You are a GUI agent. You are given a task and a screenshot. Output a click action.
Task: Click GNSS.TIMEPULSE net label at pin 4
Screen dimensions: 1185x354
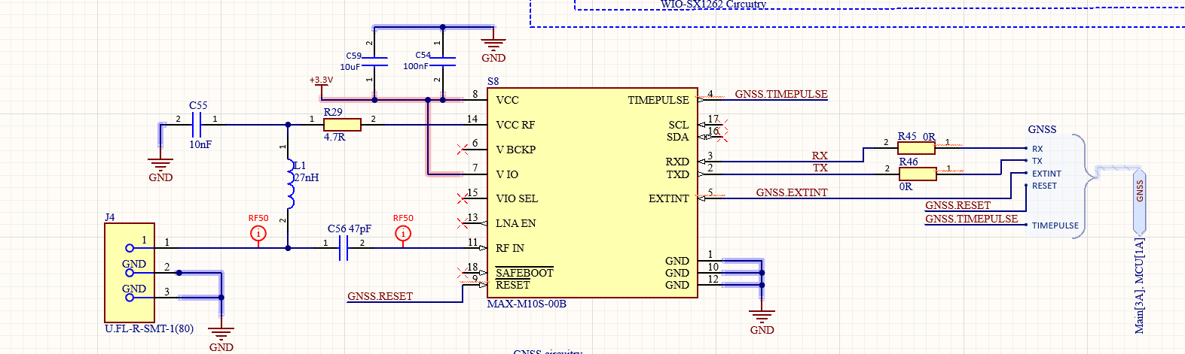point(780,94)
